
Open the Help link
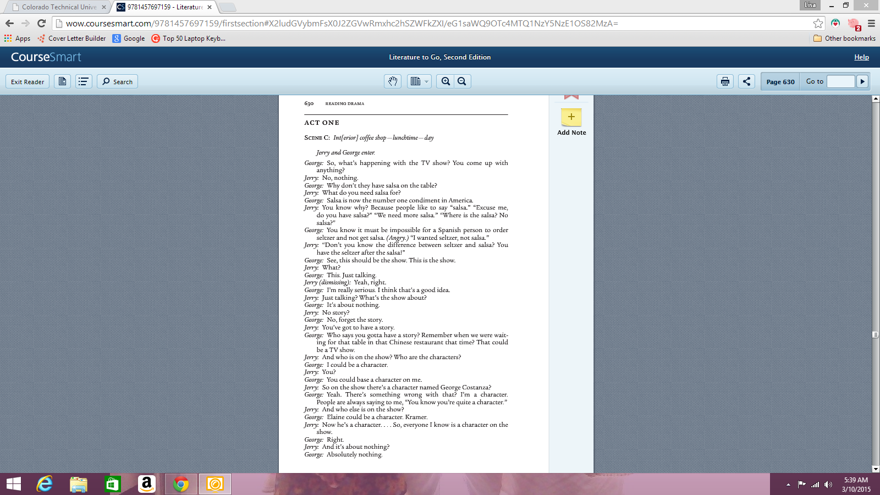[x=861, y=57]
